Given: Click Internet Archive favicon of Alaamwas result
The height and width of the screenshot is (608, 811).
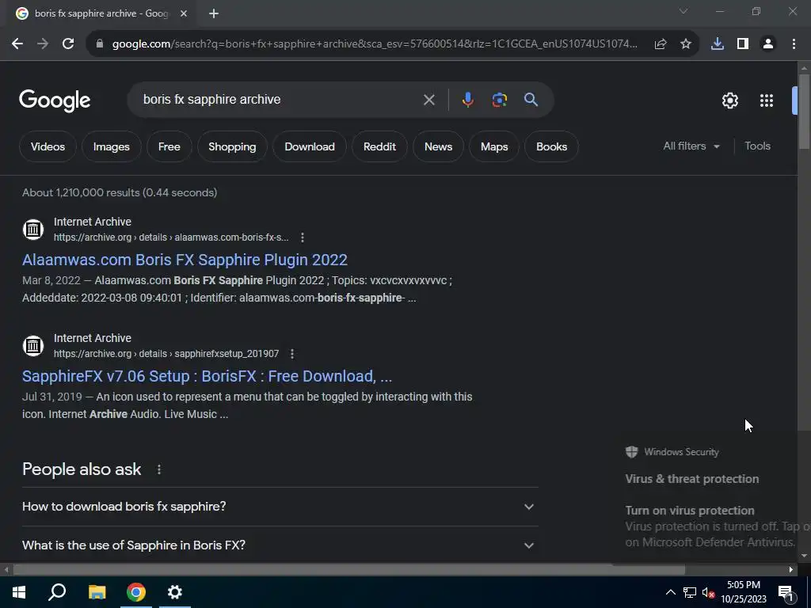Looking at the screenshot, I should click(33, 229).
